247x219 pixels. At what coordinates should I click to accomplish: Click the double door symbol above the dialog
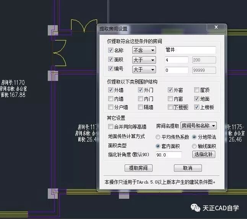84,26
